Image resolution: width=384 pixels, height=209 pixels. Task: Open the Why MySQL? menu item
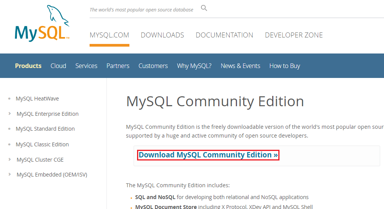[194, 66]
